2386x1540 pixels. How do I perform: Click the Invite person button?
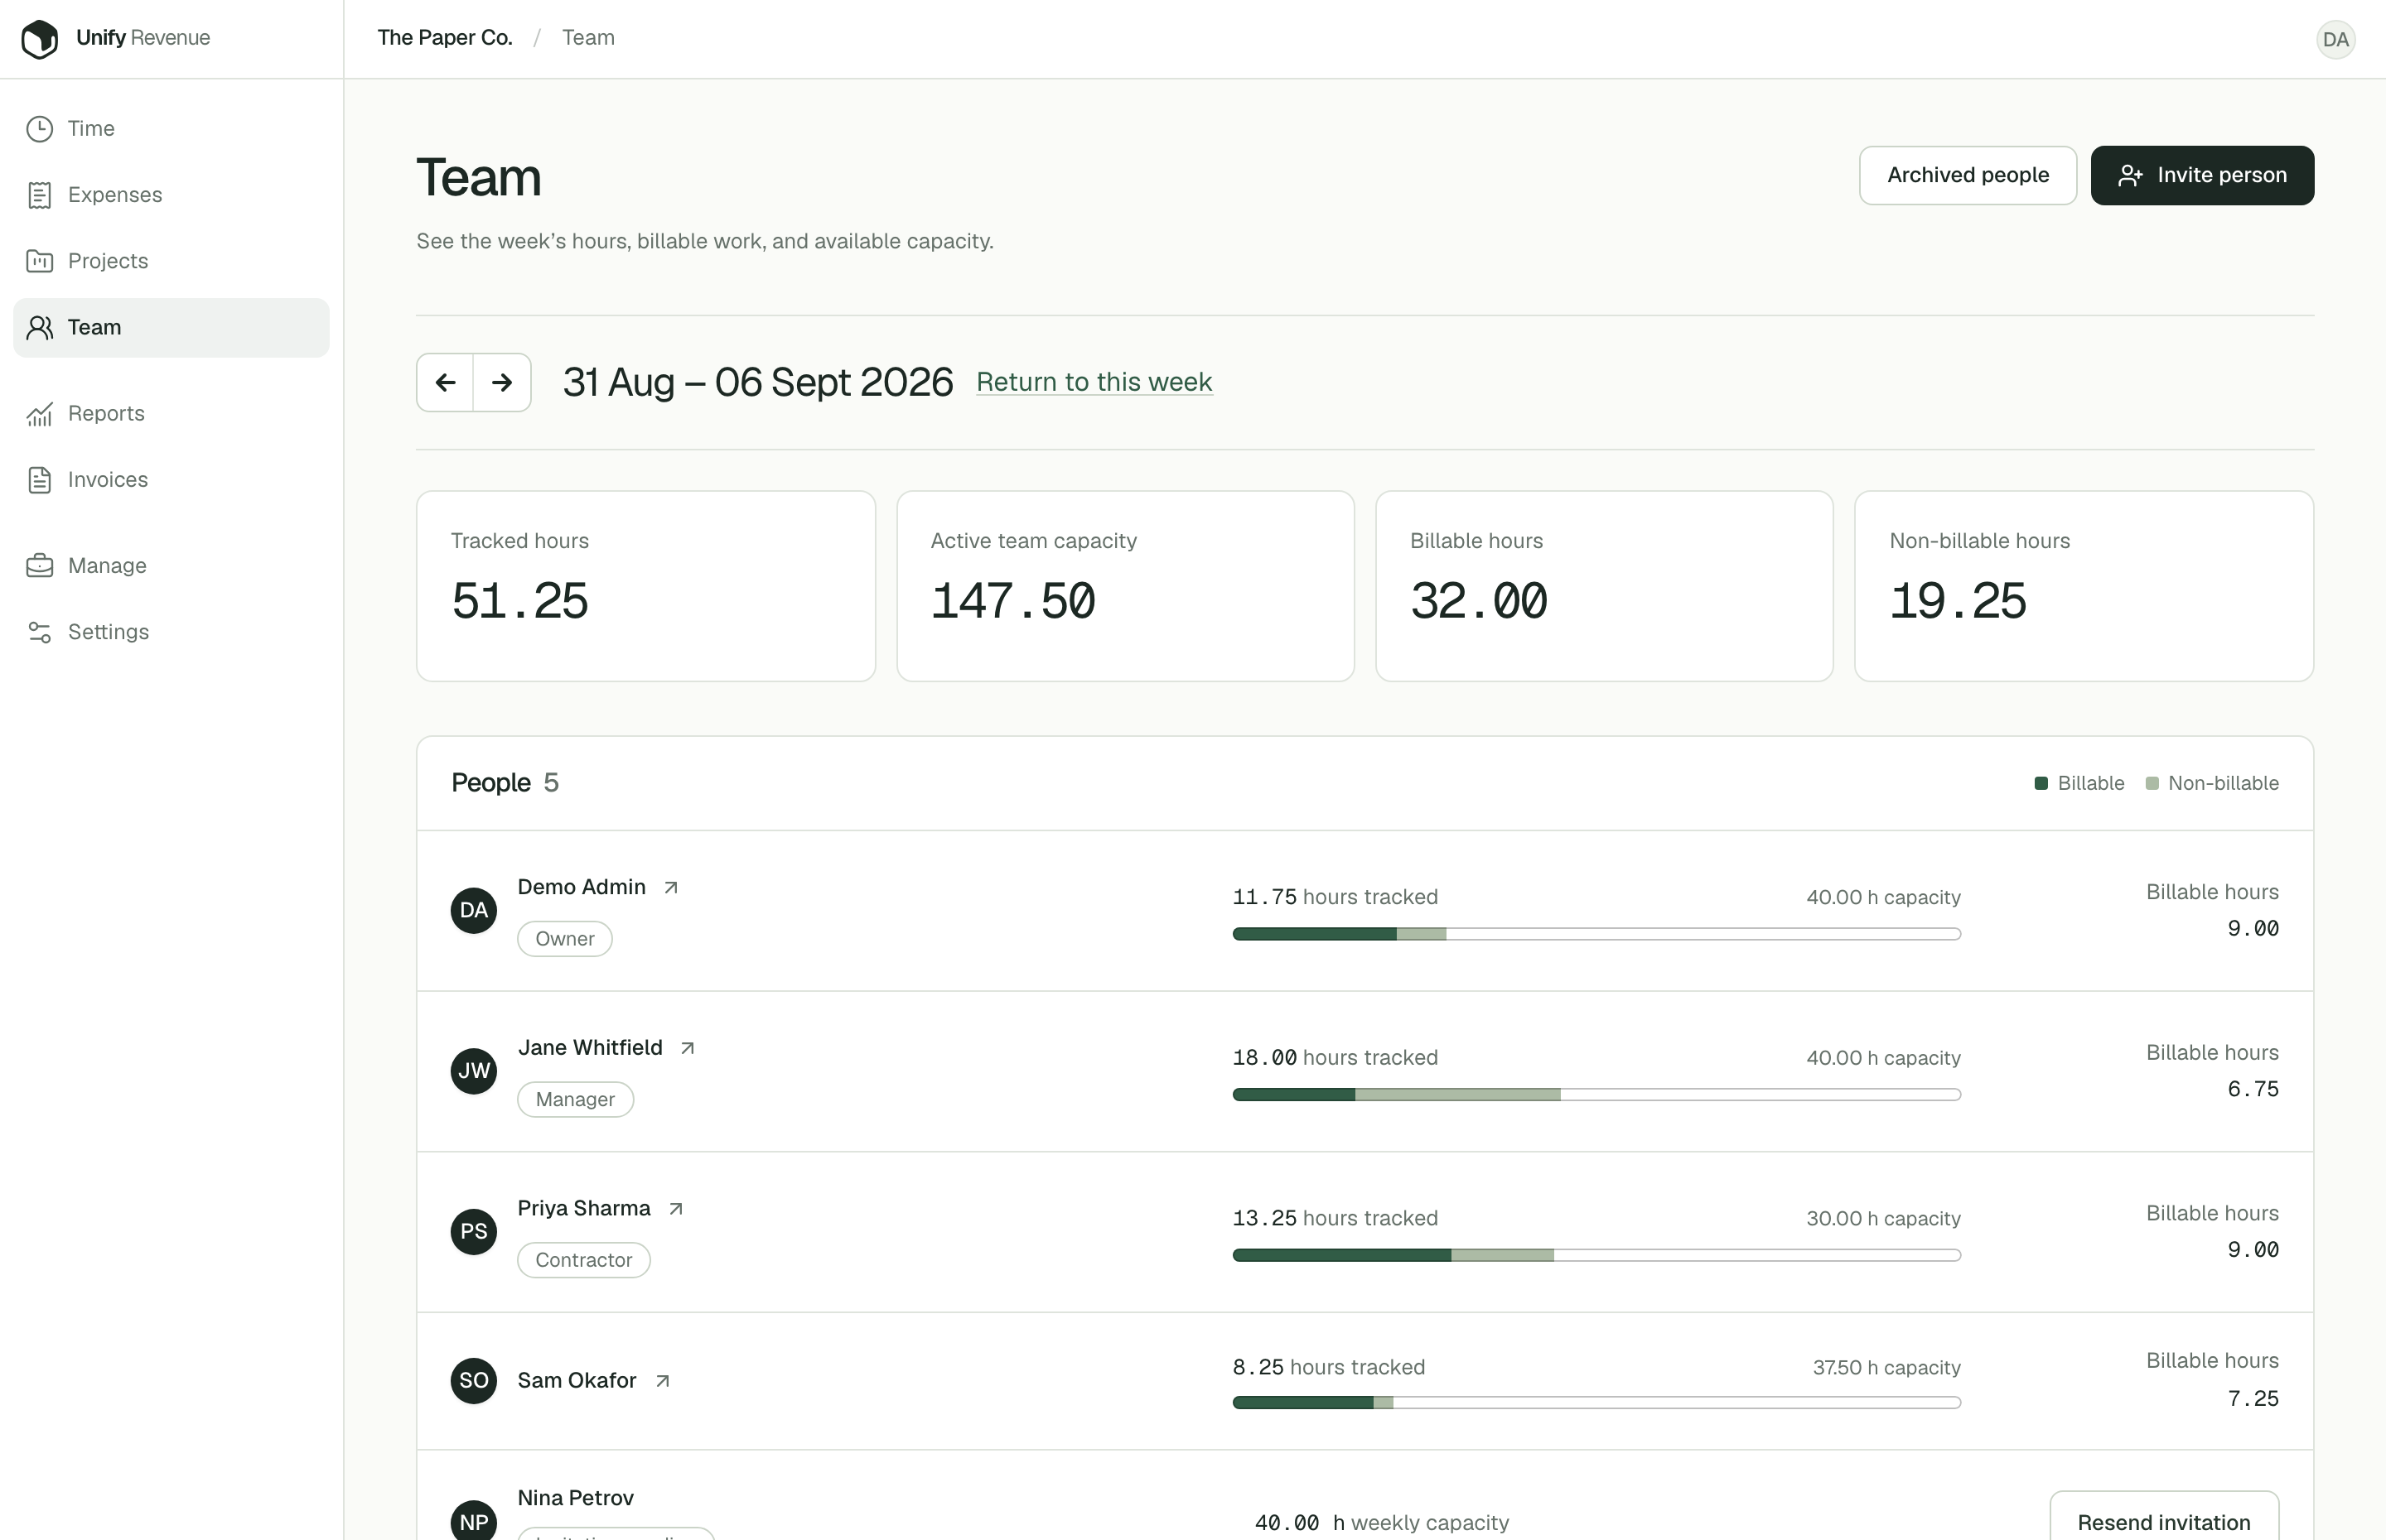[x=2202, y=176]
